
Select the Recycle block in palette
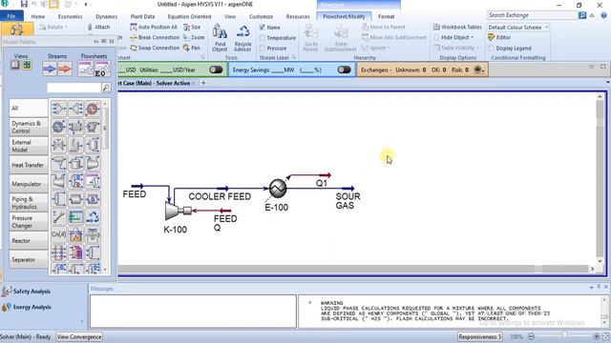[93, 217]
